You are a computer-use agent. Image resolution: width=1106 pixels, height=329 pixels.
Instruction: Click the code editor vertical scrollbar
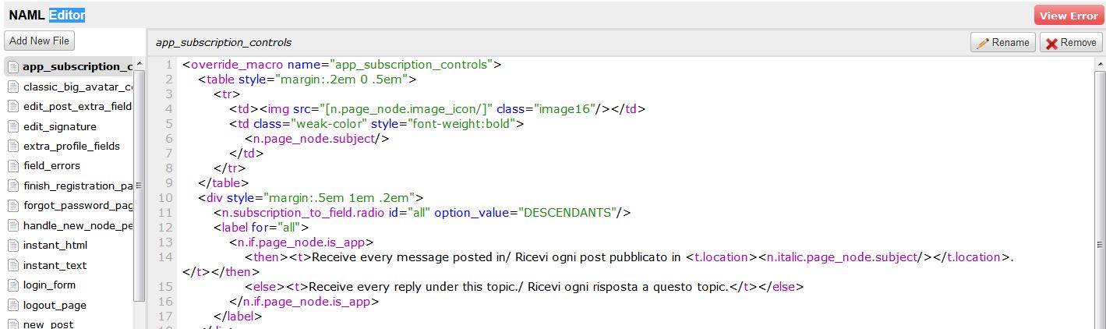(1099, 195)
